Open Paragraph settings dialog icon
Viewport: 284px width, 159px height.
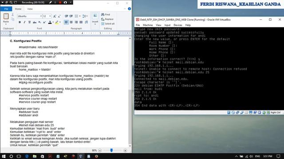[x=86, y=22]
